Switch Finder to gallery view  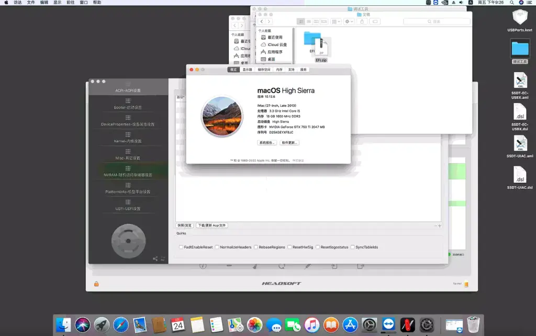click(x=323, y=21)
